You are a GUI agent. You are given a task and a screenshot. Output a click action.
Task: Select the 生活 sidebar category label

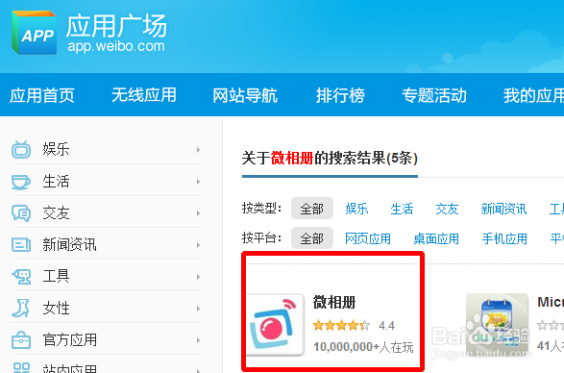56,181
